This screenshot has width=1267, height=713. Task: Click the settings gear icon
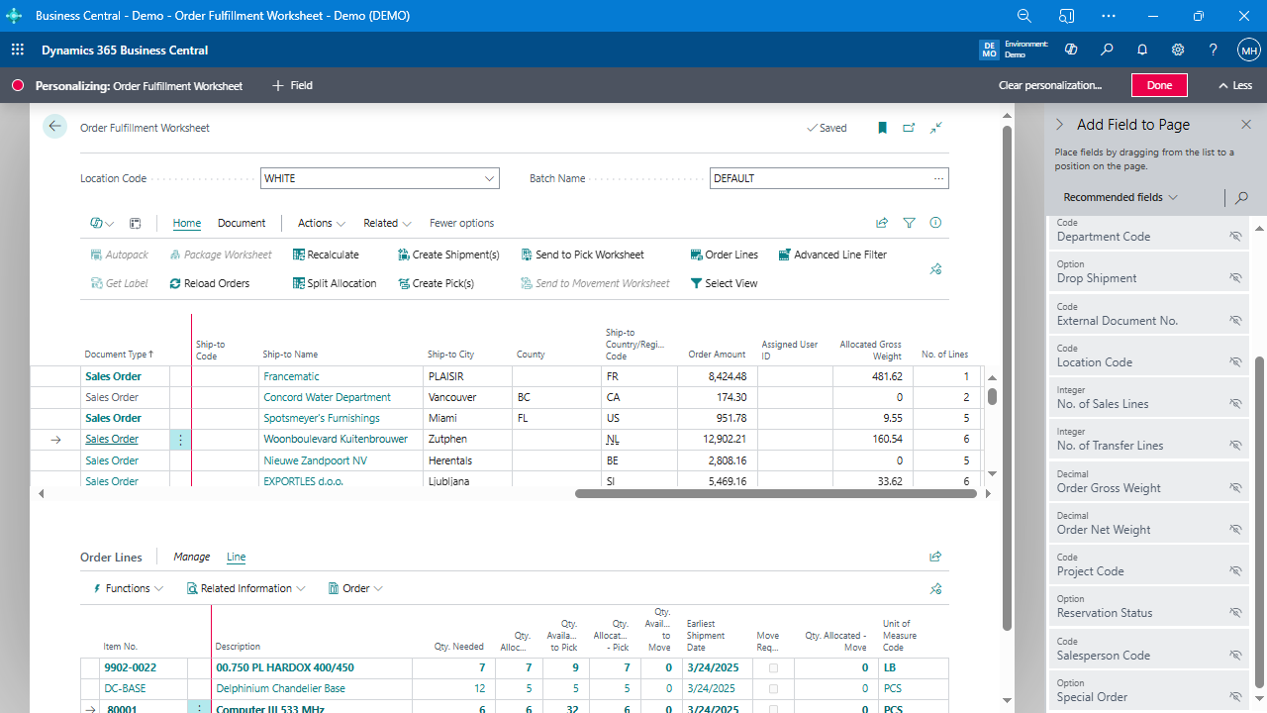[x=1178, y=50]
